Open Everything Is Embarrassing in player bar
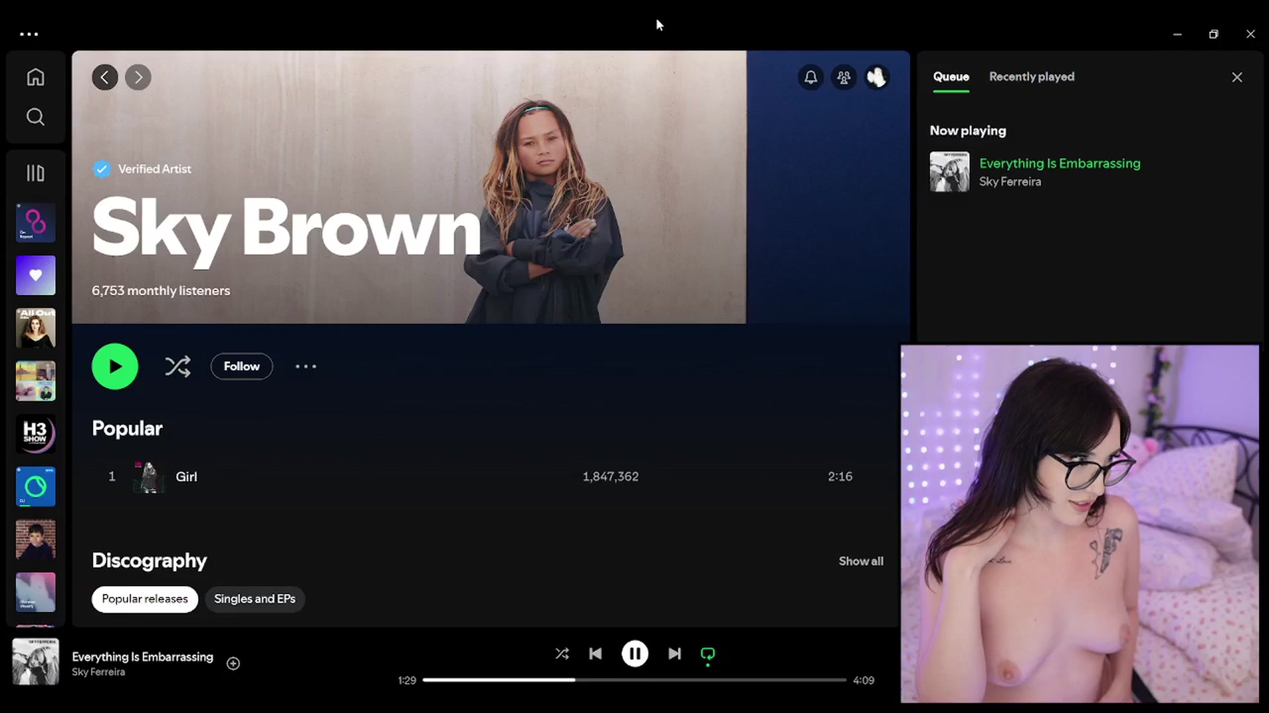This screenshot has height=713, width=1269. click(143, 657)
